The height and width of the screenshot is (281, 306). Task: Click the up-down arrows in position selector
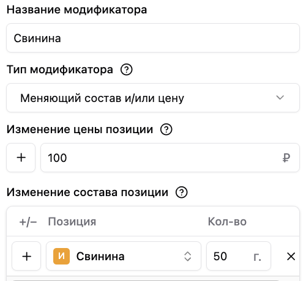[188, 257]
